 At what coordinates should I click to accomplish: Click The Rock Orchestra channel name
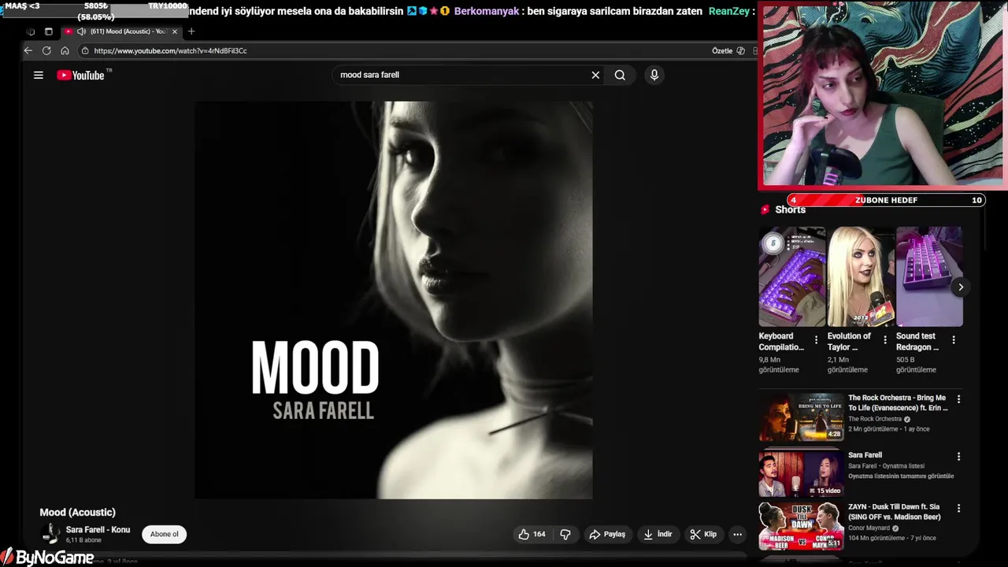(x=875, y=420)
